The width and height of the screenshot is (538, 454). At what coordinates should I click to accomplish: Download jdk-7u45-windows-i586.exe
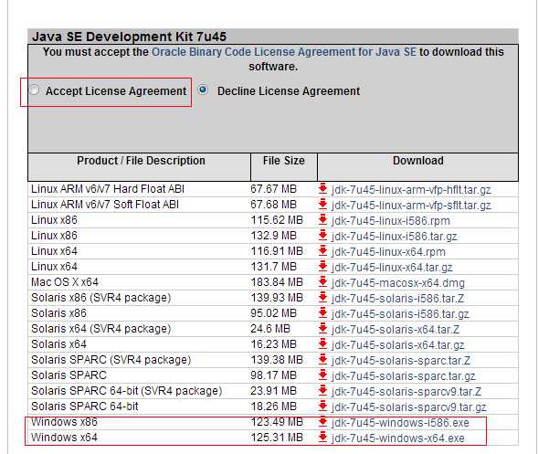point(400,423)
